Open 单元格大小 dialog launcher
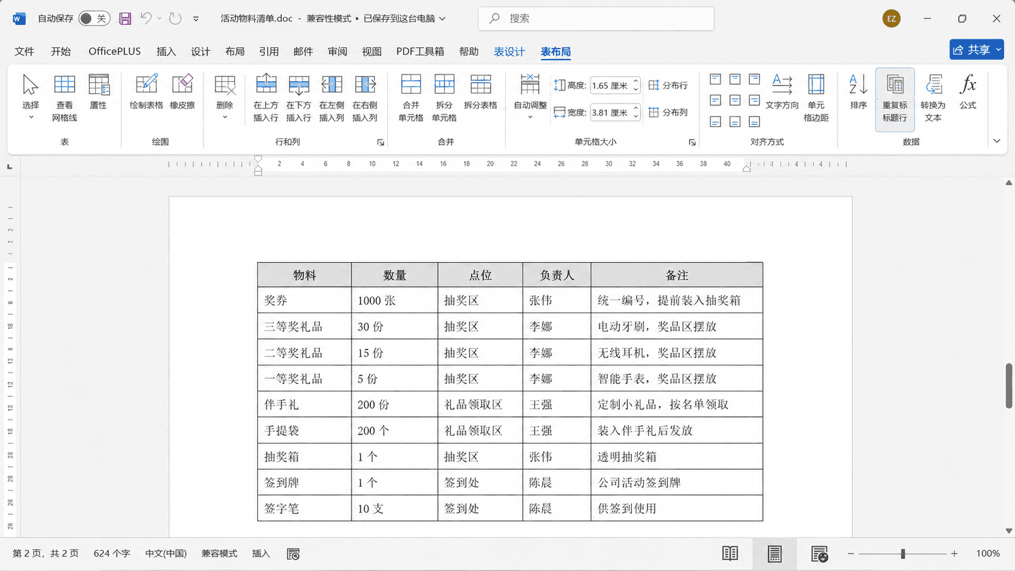This screenshot has width=1015, height=571. (x=692, y=143)
